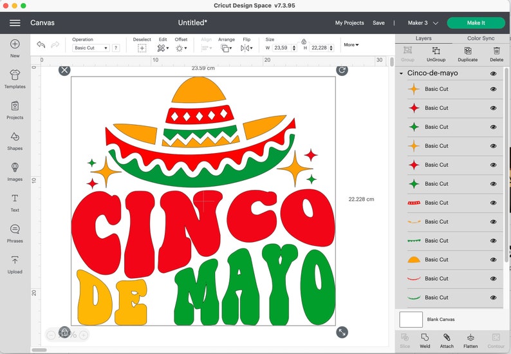Click the Flatten tool

click(470, 340)
